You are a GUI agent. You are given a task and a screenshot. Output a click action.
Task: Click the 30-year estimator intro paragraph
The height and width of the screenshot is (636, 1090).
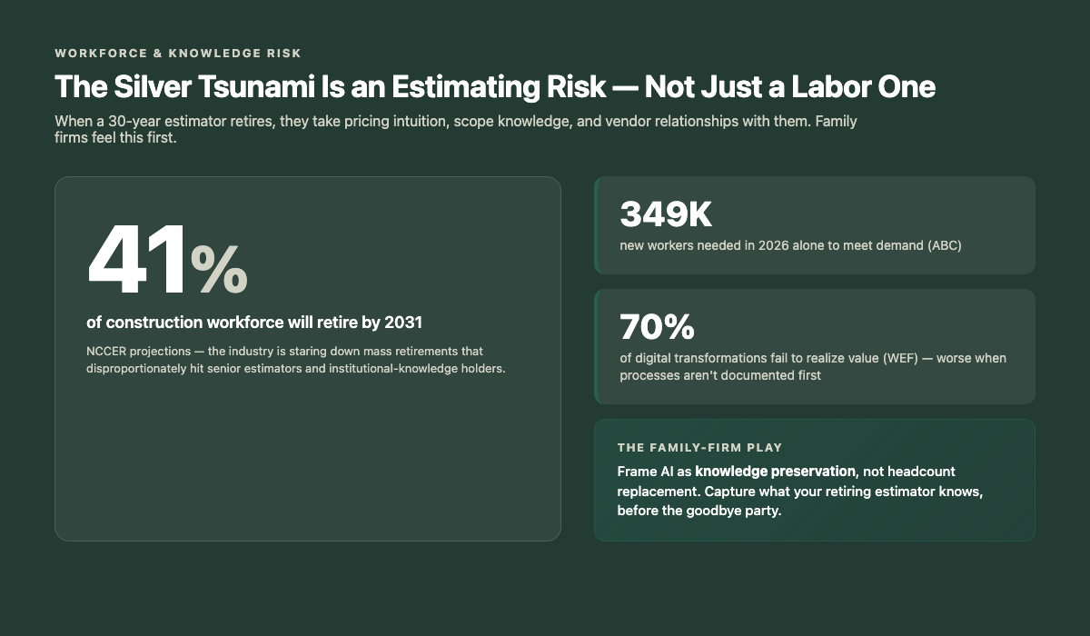click(454, 129)
